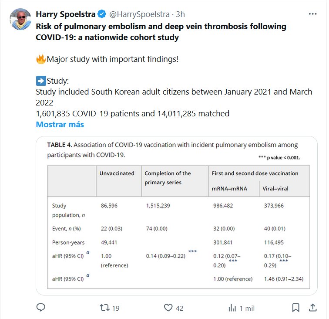Open the three-dot more options menu

coord(312,14)
